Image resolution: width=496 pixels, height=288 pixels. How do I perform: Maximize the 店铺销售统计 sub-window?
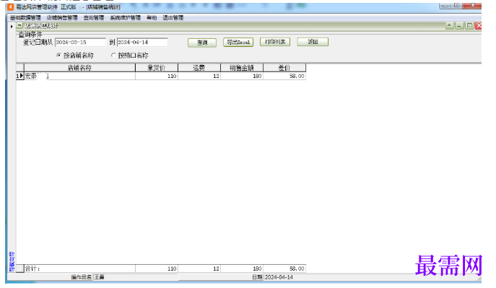(x=469, y=25)
